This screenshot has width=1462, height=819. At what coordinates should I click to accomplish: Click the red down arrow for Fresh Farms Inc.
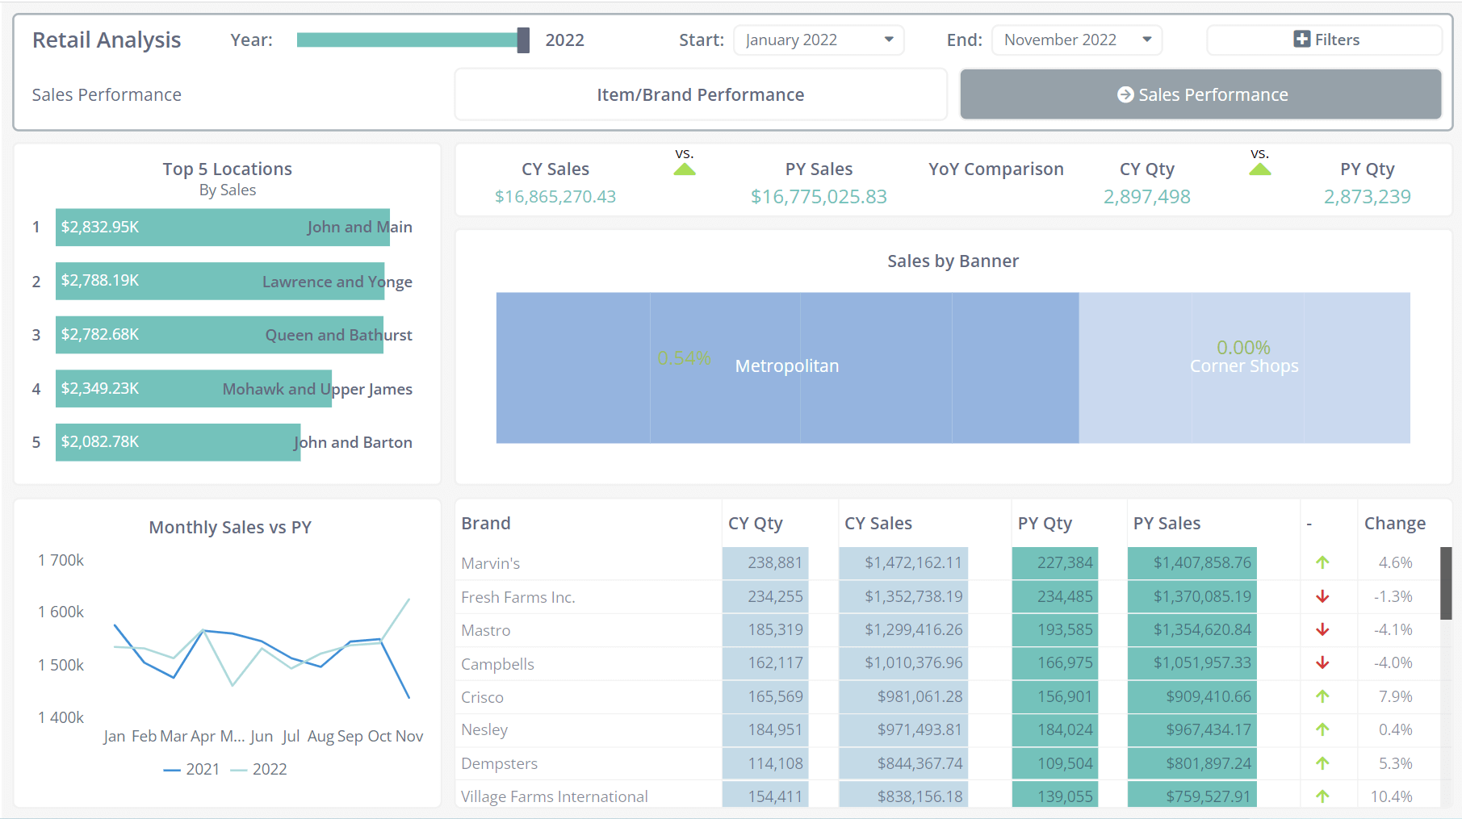[x=1322, y=596]
